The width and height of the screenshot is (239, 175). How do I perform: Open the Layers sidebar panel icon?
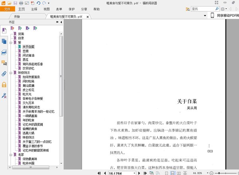[4, 52]
